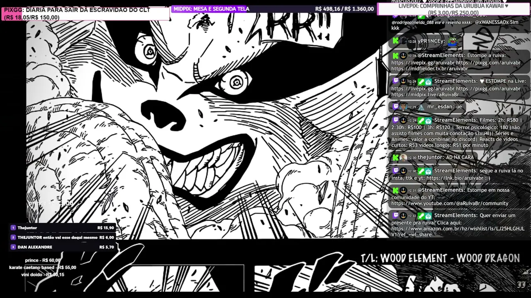531x298 pixels.
Task: Click the sword moderator badge on the 'Filmes' message
Action: pos(421,120)
